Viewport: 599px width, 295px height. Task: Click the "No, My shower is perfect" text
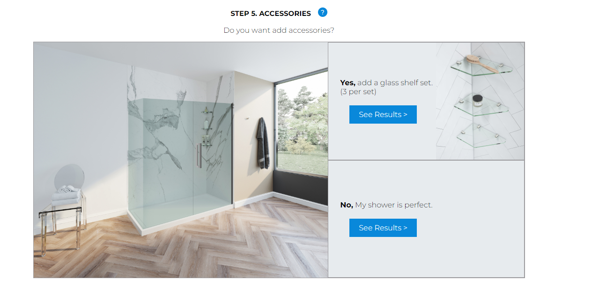(386, 205)
